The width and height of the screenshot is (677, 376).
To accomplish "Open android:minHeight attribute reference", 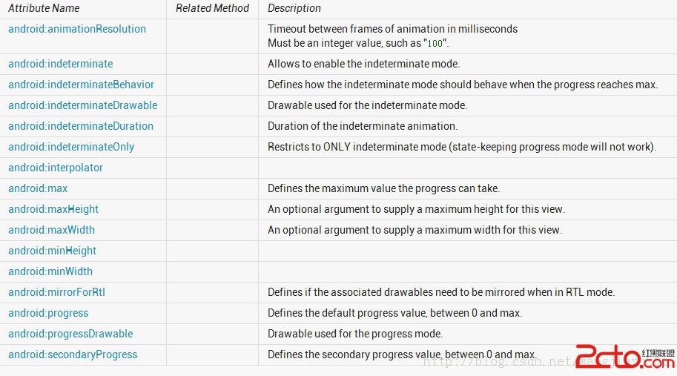I will click(x=53, y=251).
